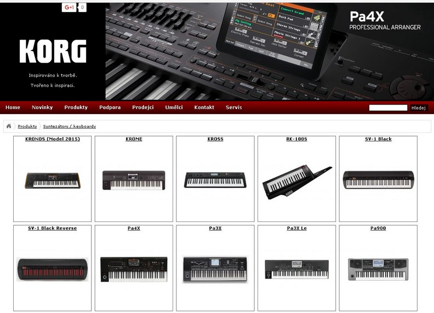Screen dimensions: 434x313
Task: Click the search input field
Action: [x=388, y=108]
